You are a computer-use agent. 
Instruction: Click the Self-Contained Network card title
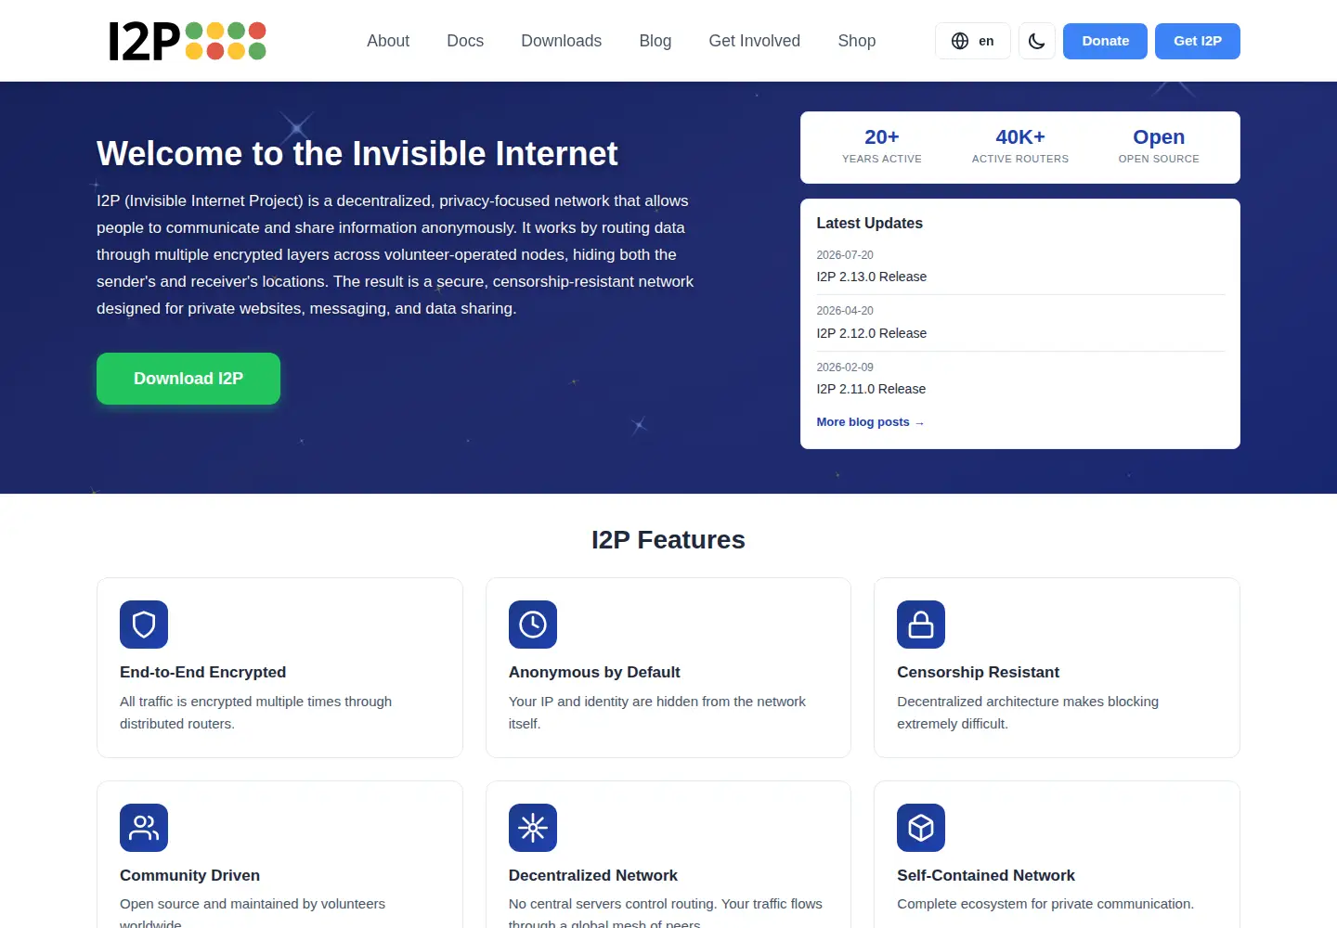pyautogui.click(x=986, y=876)
